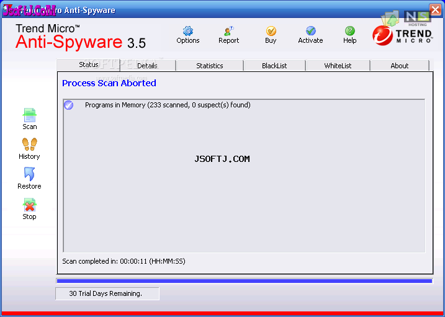The width and height of the screenshot is (445, 317).
Task: Click the Restore arrow icon
Action: point(30,174)
